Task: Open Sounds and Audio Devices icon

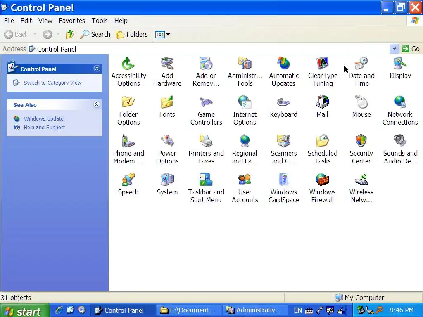Action: pyautogui.click(x=400, y=141)
